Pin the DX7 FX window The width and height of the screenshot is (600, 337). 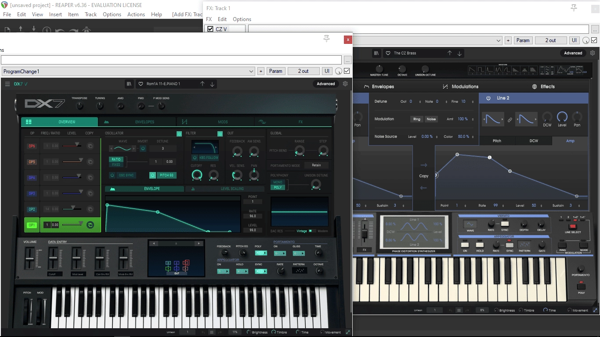pos(326,39)
